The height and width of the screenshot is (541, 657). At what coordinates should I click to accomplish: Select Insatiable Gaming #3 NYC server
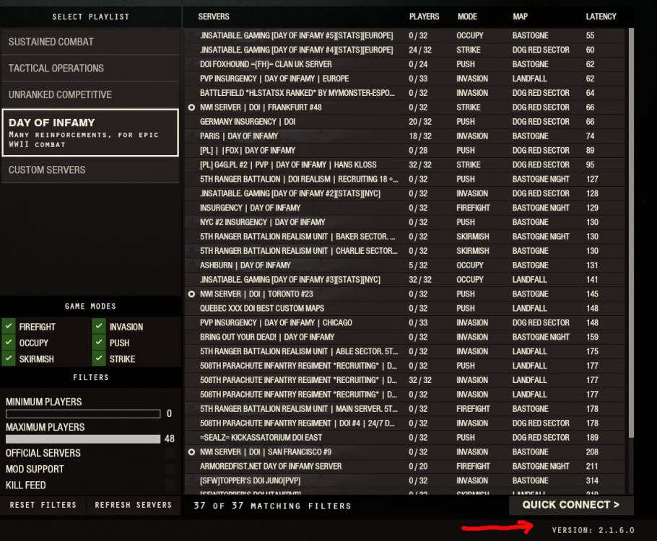click(x=404, y=280)
